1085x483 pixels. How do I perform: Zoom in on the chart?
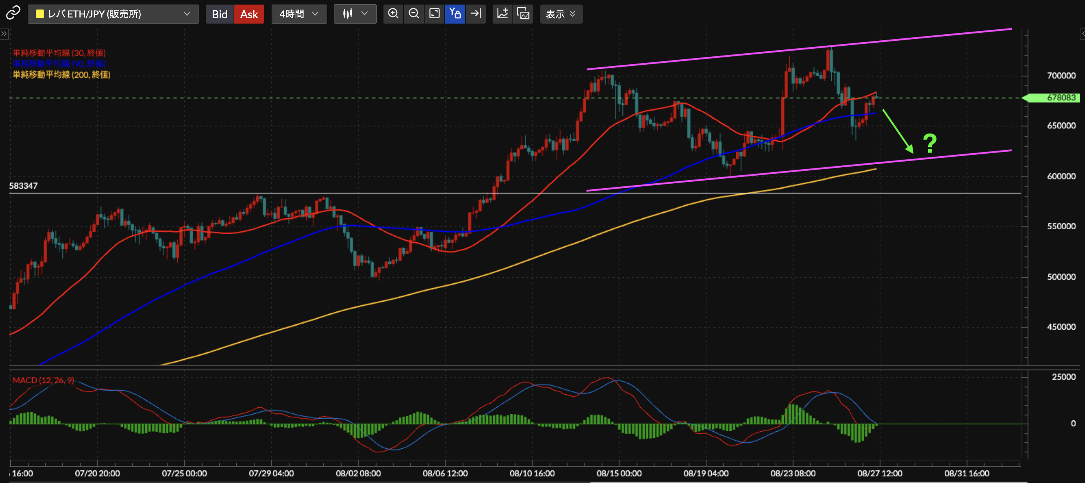tap(393, 14)
